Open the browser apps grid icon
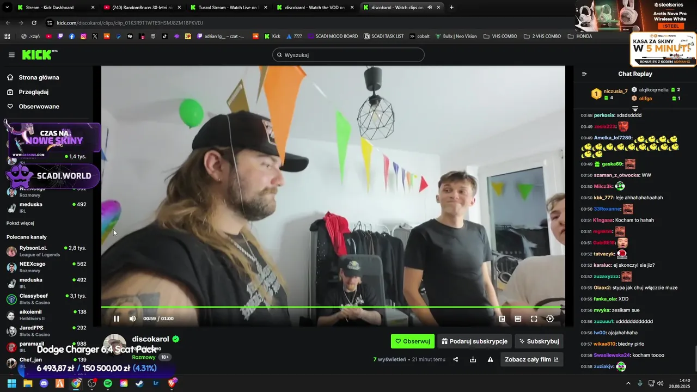 [7, 36]
